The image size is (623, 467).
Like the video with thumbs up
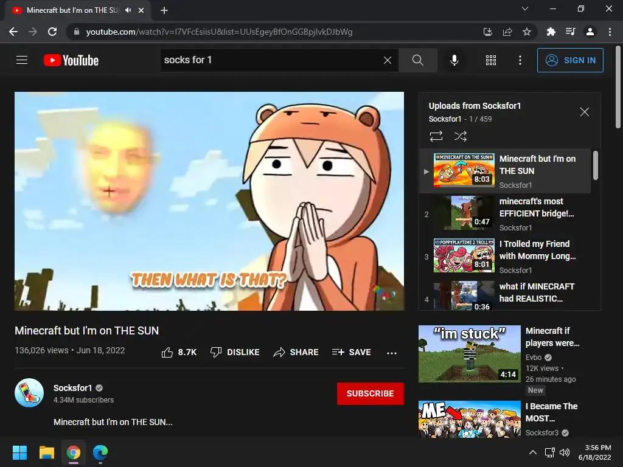tap(179, 352)
